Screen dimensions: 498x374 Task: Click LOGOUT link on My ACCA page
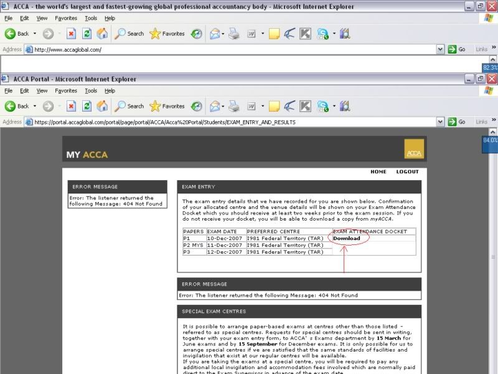(408, 172)
